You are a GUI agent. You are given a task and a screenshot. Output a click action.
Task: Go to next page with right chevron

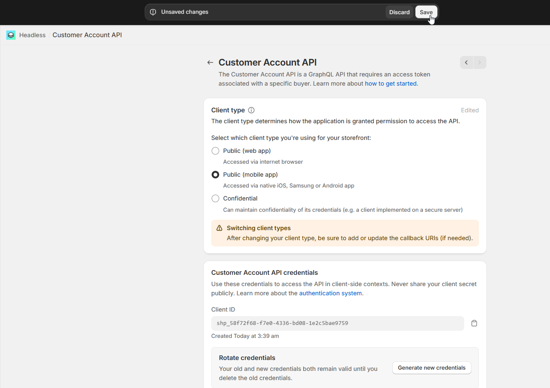click(x=480, y=63)
